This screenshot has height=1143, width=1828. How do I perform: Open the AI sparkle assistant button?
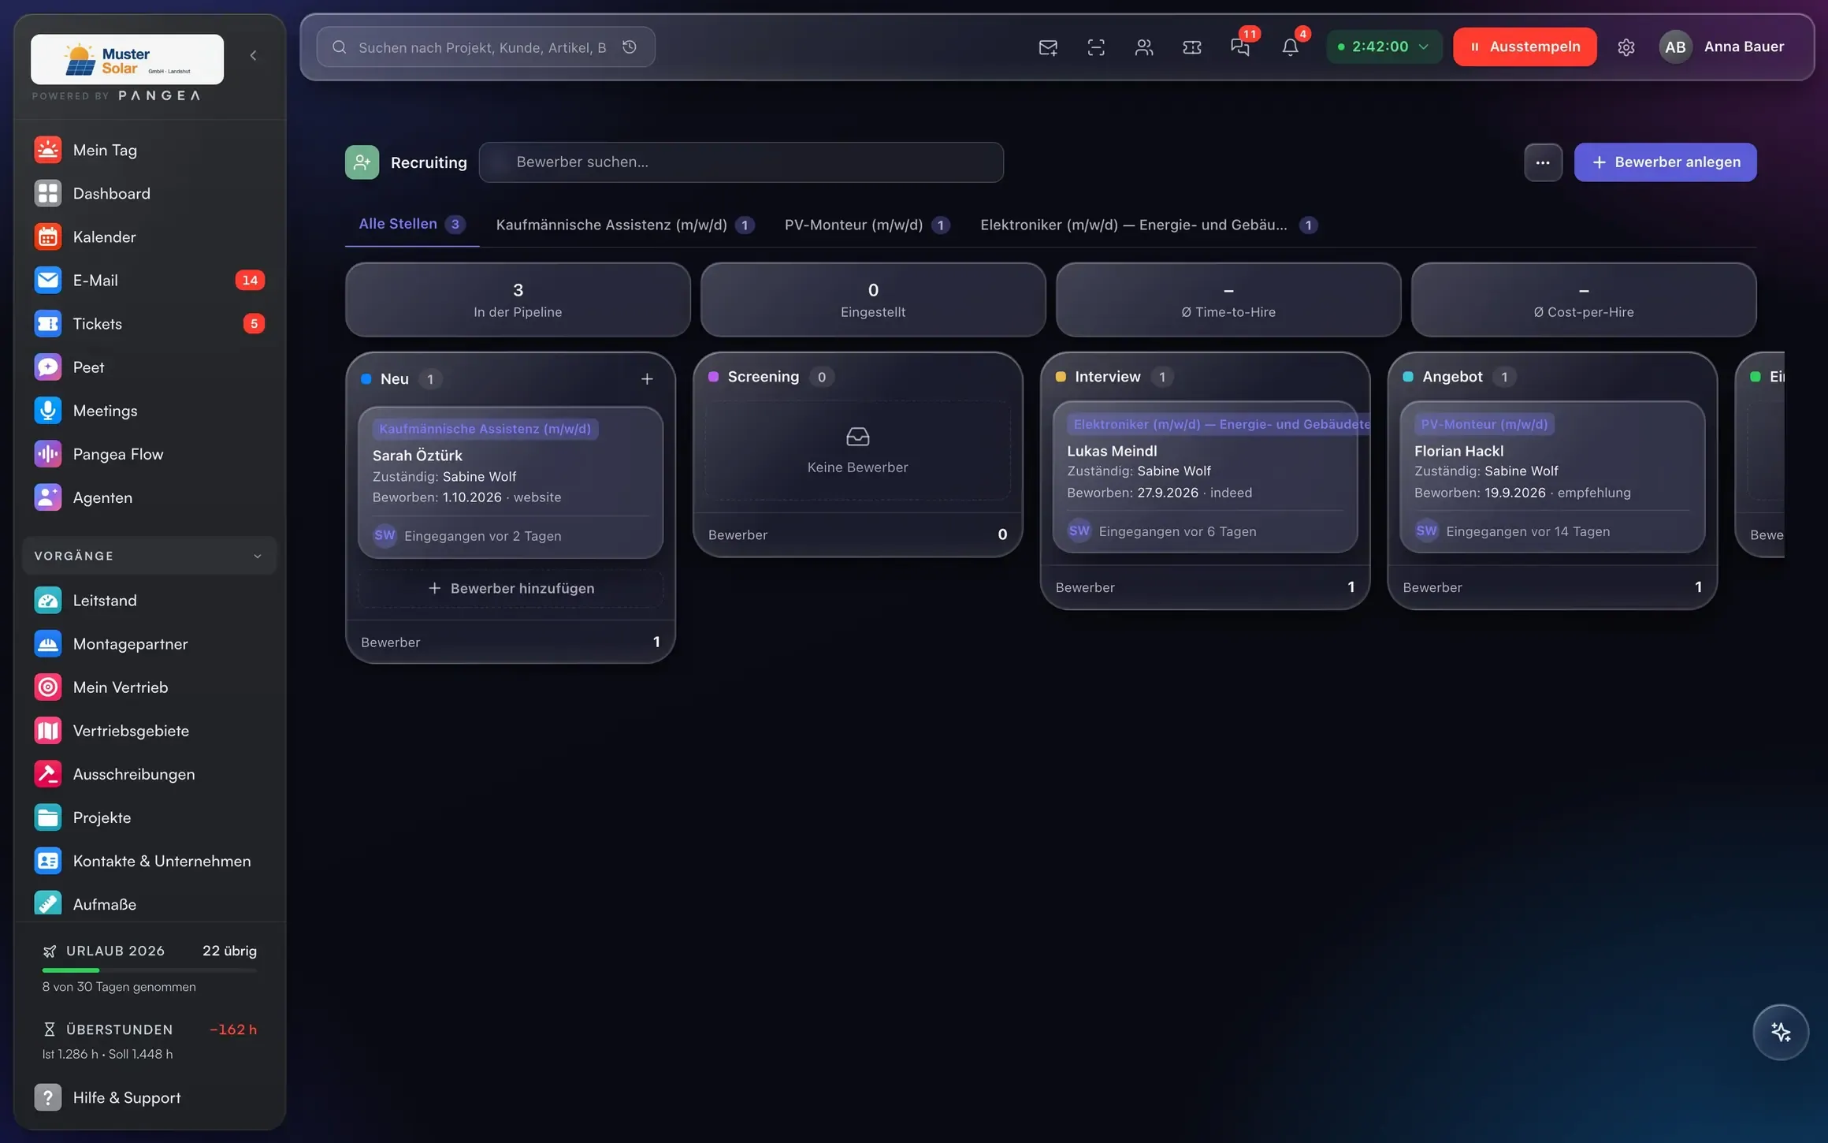pyautogui.click(x=1781, y=1032)
